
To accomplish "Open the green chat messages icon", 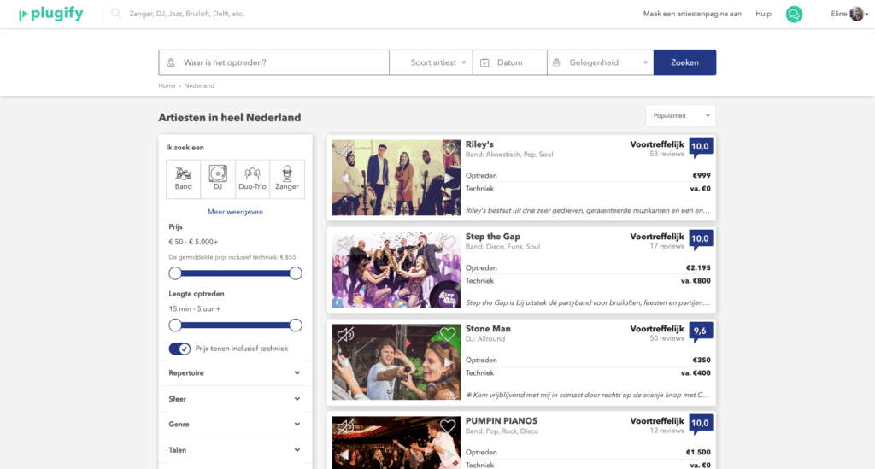I will tap(794, 14).
